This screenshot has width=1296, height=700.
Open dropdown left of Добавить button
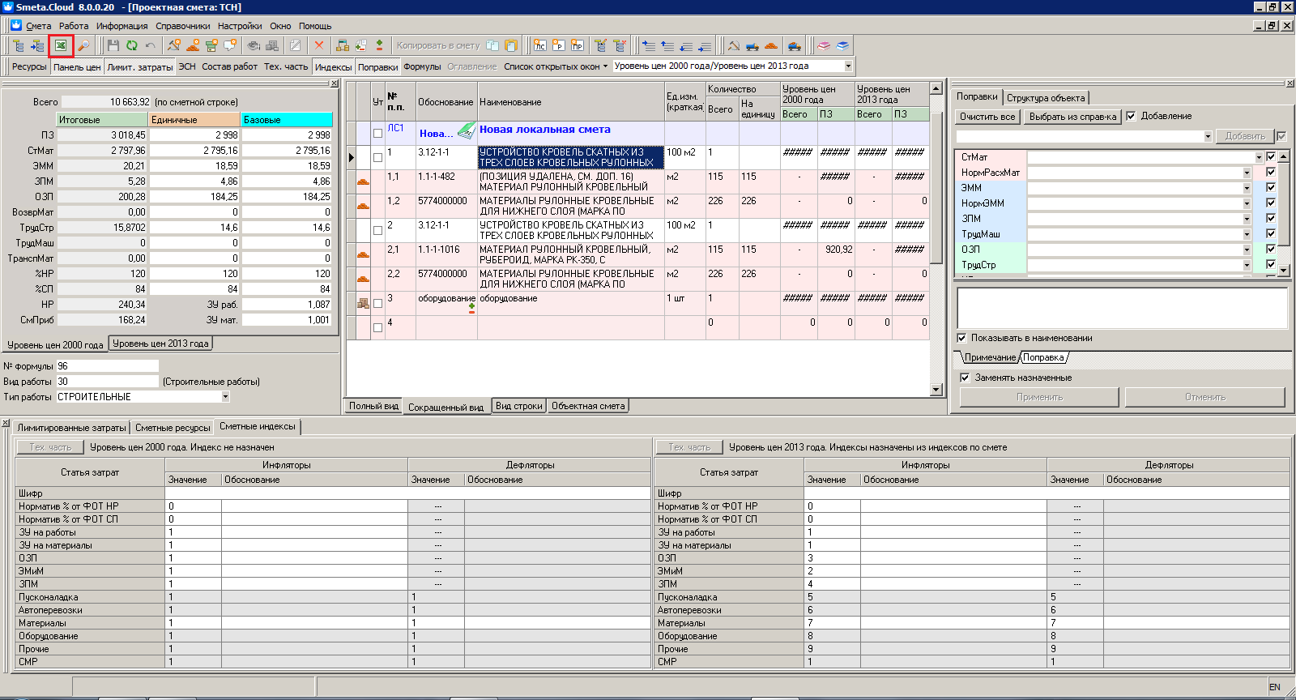(1208, 136)
